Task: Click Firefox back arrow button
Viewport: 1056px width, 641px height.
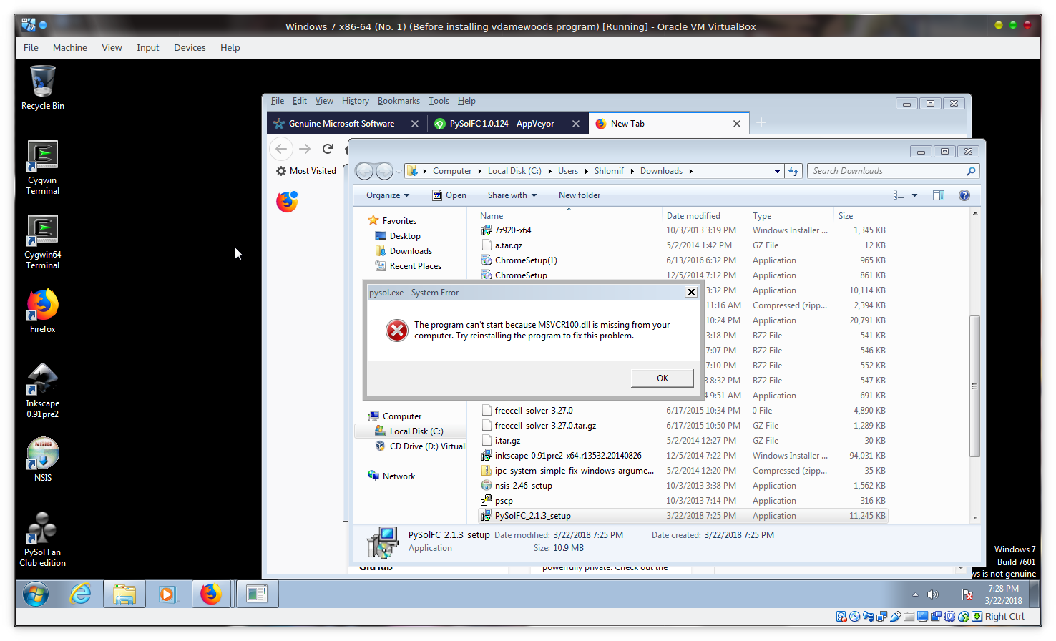Action: [281, 149]
